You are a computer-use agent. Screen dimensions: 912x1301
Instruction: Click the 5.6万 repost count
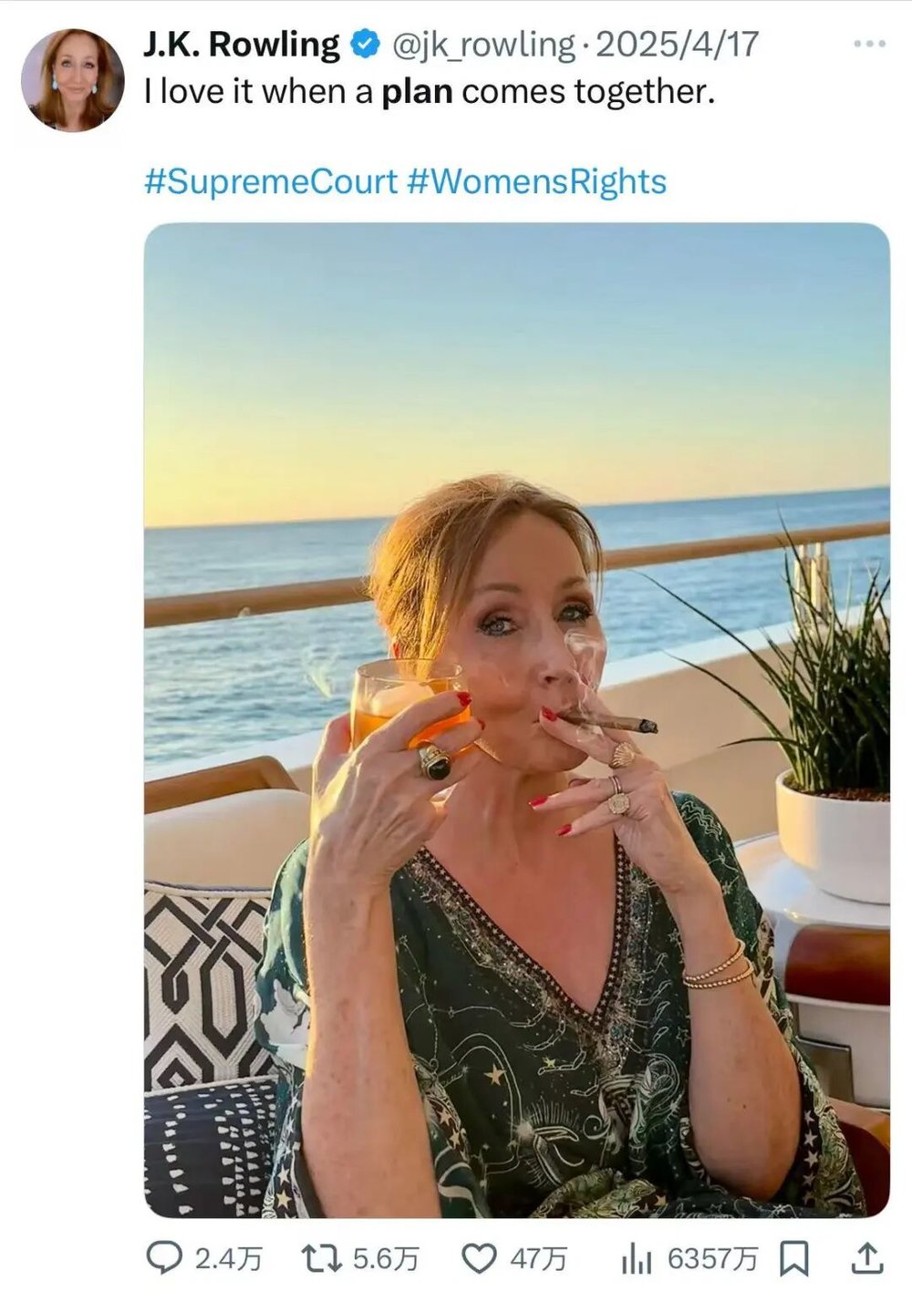(x=386, y=1259)
